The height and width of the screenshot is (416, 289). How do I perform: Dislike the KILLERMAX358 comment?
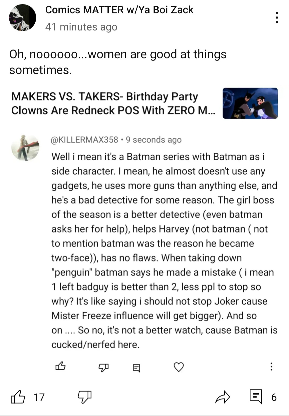(104, 367)
